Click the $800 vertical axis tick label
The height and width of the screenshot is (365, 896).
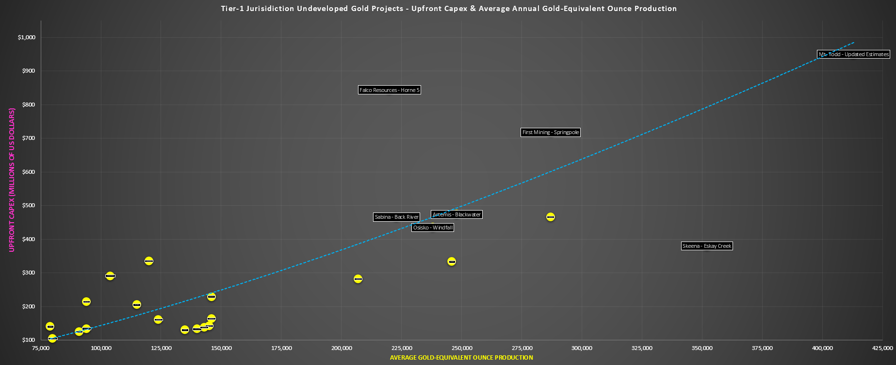pos(29,105)
